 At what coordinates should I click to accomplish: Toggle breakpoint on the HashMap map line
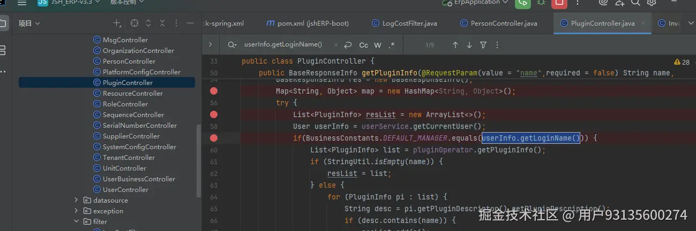(214, 91)
